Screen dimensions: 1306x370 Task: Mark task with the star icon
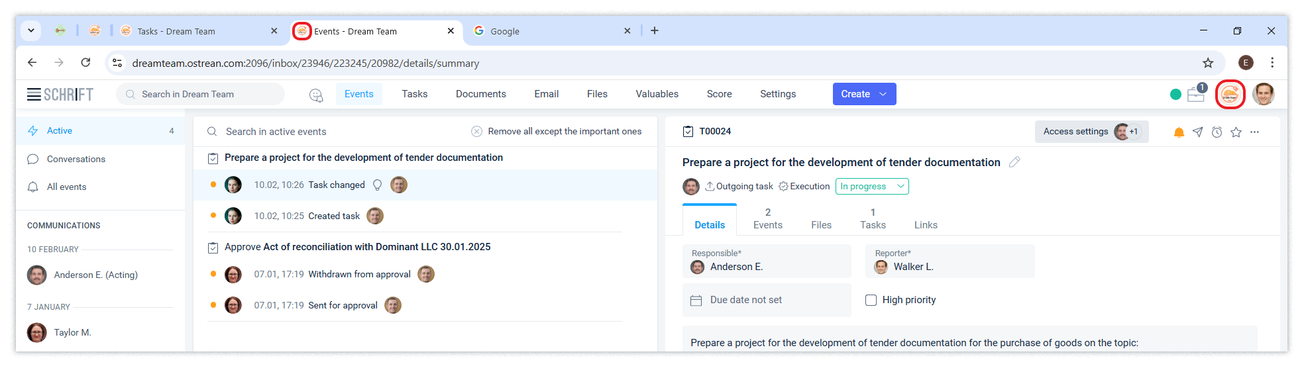pos(1236,132)
